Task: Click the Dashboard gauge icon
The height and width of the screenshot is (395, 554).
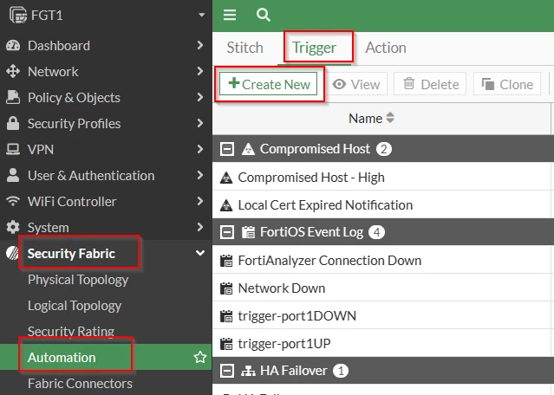Action: 13,46
